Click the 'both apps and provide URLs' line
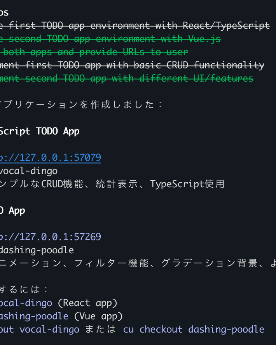The height and width of the screenshot is (345, 276). click(94, 52)
